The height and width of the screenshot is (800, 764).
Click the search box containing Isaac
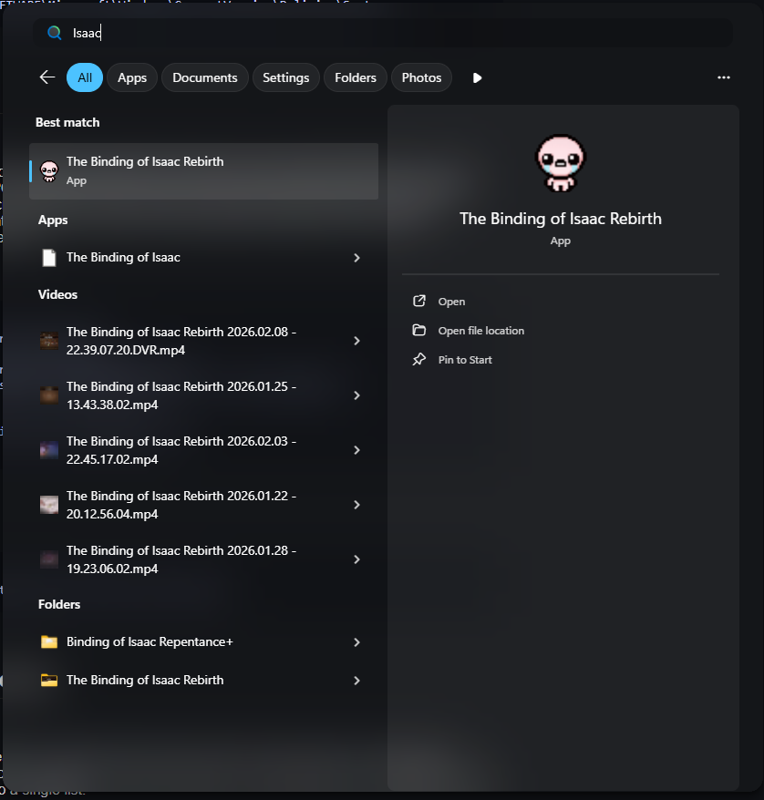[383, 33]
